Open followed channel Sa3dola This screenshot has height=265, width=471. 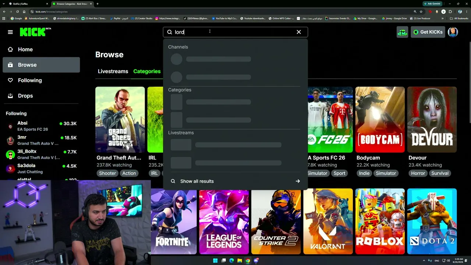[41, 169]
